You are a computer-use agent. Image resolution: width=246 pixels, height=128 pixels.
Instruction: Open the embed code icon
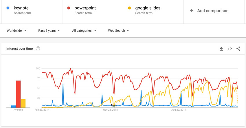(230, 49)
